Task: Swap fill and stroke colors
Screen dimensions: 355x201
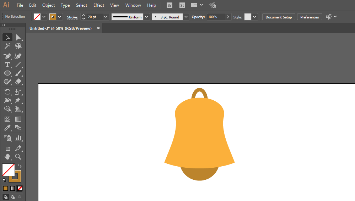Action: coord(20,166)
